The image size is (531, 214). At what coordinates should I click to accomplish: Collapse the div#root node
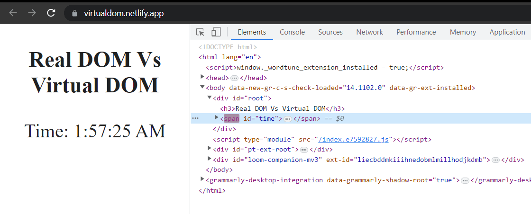tap(210, 98)
